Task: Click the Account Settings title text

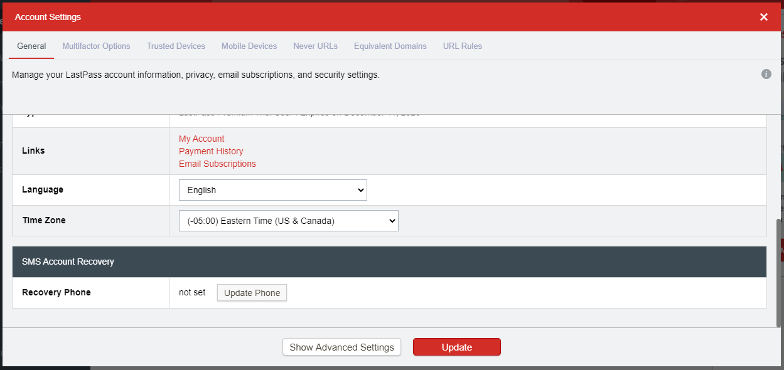Action: 48,17
